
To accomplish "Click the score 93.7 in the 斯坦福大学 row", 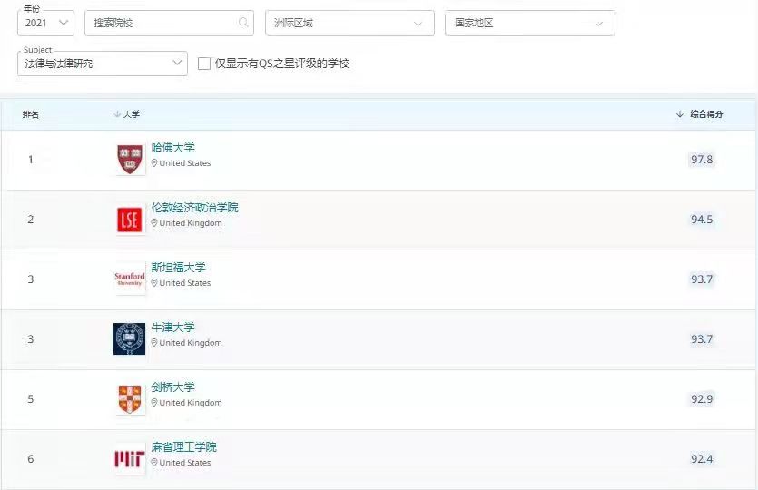I will 702,279.
